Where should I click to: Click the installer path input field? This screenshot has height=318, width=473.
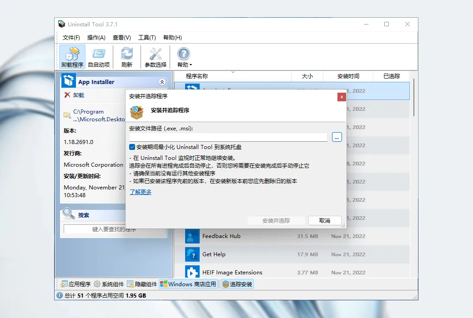(228, 137)
